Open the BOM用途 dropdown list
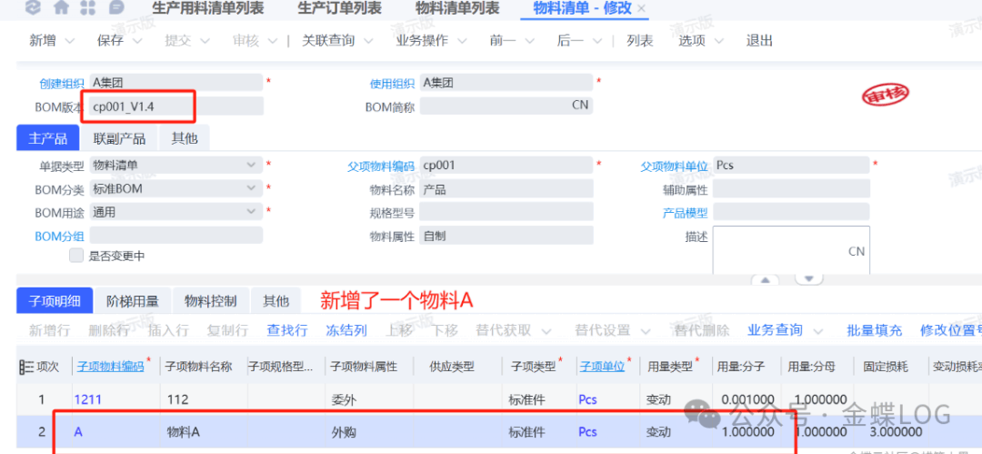The width and height of the screenshot is (982, 454). pos(251,212)
